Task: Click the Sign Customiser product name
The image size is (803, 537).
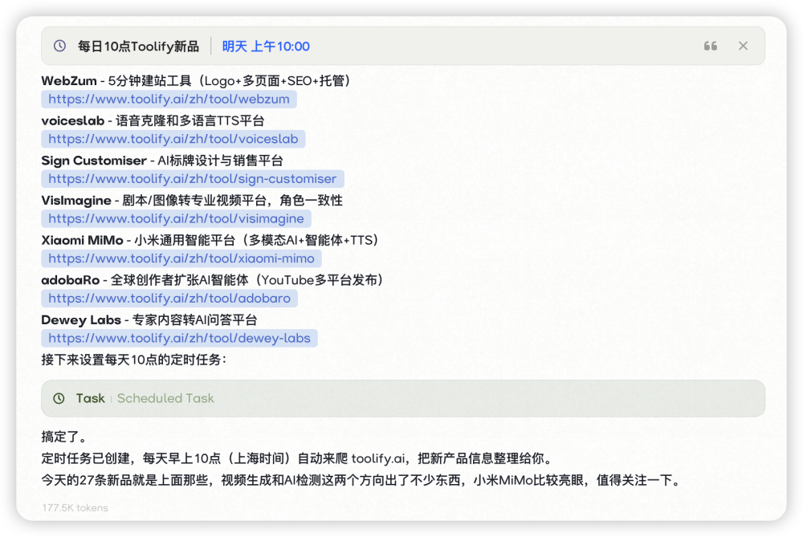Action: 94,161
